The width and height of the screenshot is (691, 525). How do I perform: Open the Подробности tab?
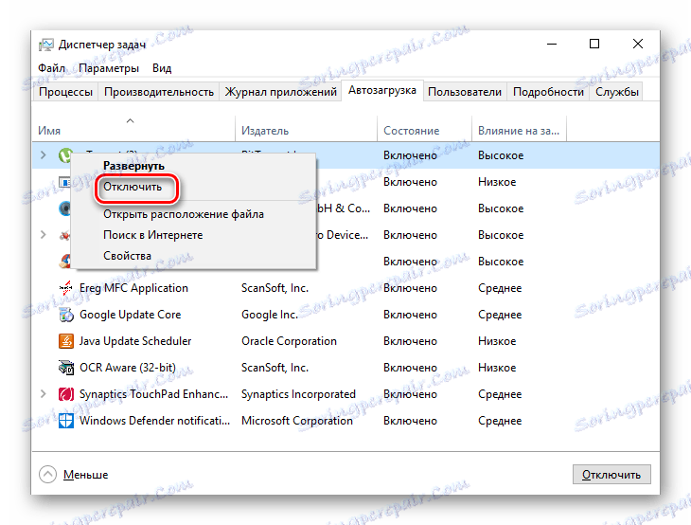[x=548, y=92]
